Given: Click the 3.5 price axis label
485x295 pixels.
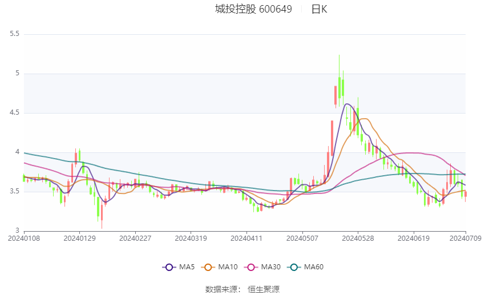Looking at the screenshot, I should coord(14,191).
